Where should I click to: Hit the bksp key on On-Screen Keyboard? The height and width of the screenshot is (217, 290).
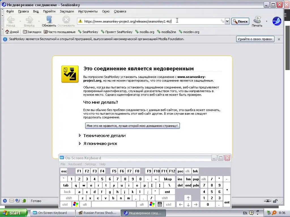(168, 179)
